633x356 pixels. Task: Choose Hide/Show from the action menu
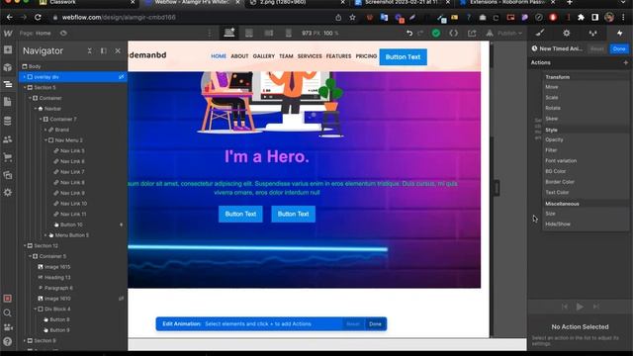(x=587, y=224)
